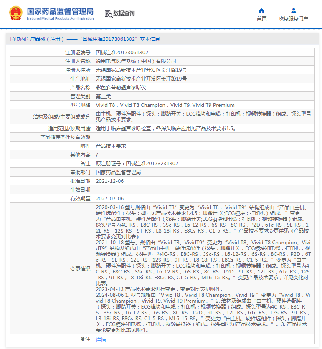The width and height of the screenshot is (322, 349).
Task: Click the page heading 境内医疗器械（注册）基本信息
Action: coord(85,39)
